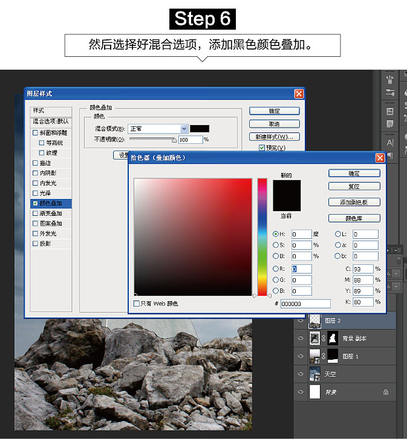Close the 图层样式 dialog
This screenshot has height=439, width=407.
pyautogui.click(x=299, y=94)
